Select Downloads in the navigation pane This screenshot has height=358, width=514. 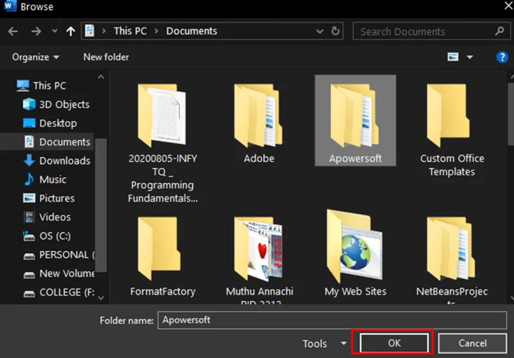pyautogui.click(x=57, y=161)
